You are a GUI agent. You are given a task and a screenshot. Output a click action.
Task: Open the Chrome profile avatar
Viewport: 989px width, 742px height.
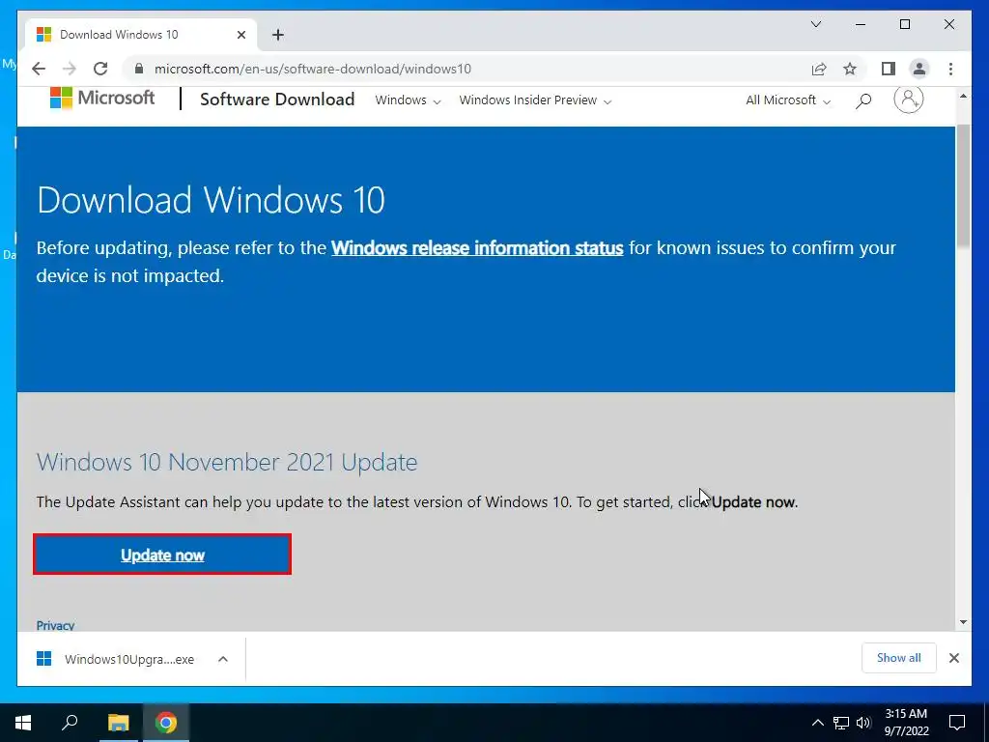(919, 69)
